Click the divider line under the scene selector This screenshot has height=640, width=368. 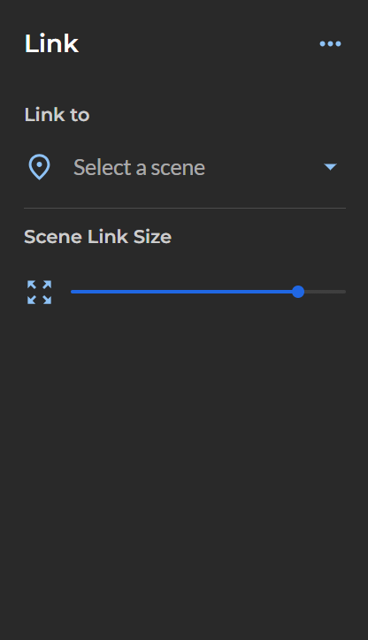tap(185, 208)
